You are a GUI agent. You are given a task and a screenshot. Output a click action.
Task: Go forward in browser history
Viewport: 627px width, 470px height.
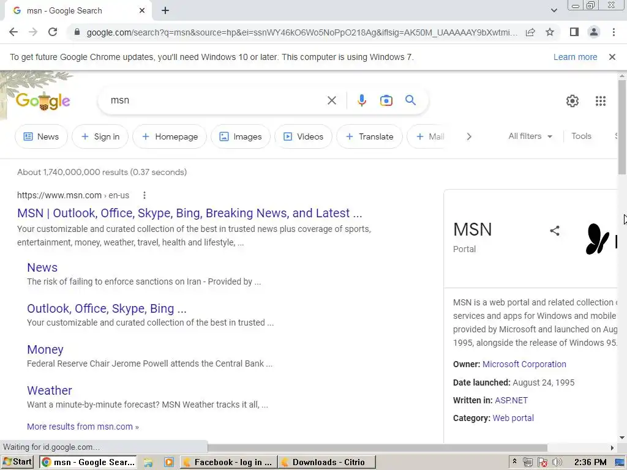33,32
